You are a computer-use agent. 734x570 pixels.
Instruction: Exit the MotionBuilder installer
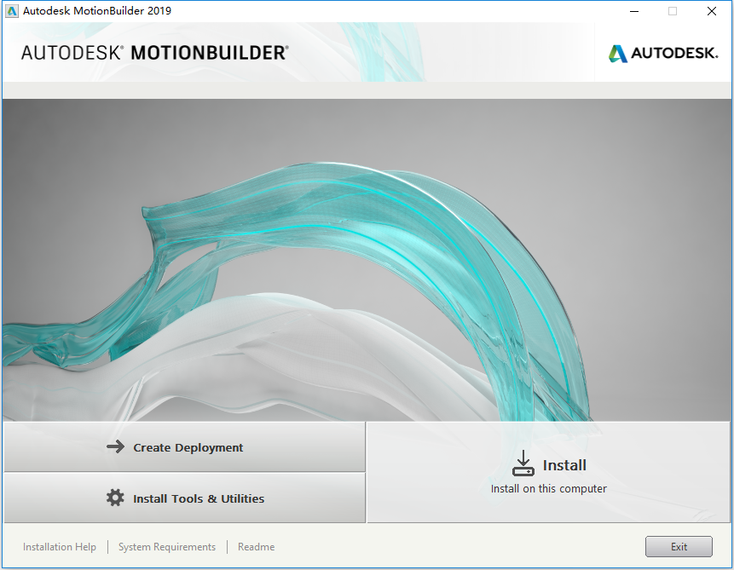[679, 547]
